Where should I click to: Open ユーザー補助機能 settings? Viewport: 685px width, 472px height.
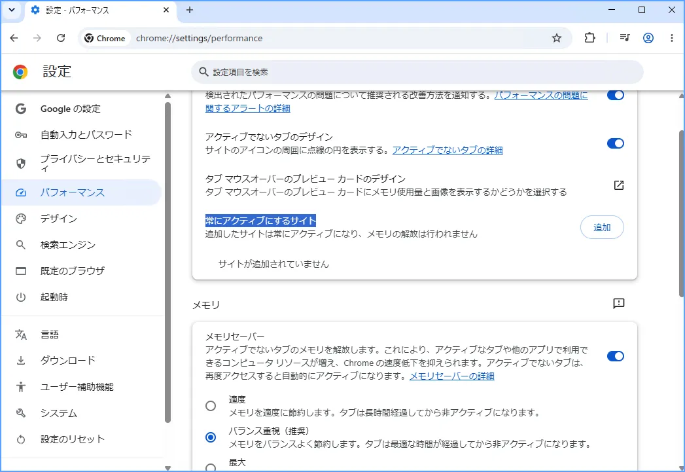[x=82, y=387]
